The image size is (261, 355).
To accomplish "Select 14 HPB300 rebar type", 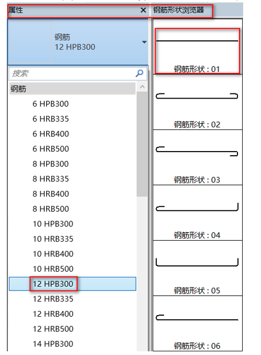I will pyautogui.click(x=53, y=343).
